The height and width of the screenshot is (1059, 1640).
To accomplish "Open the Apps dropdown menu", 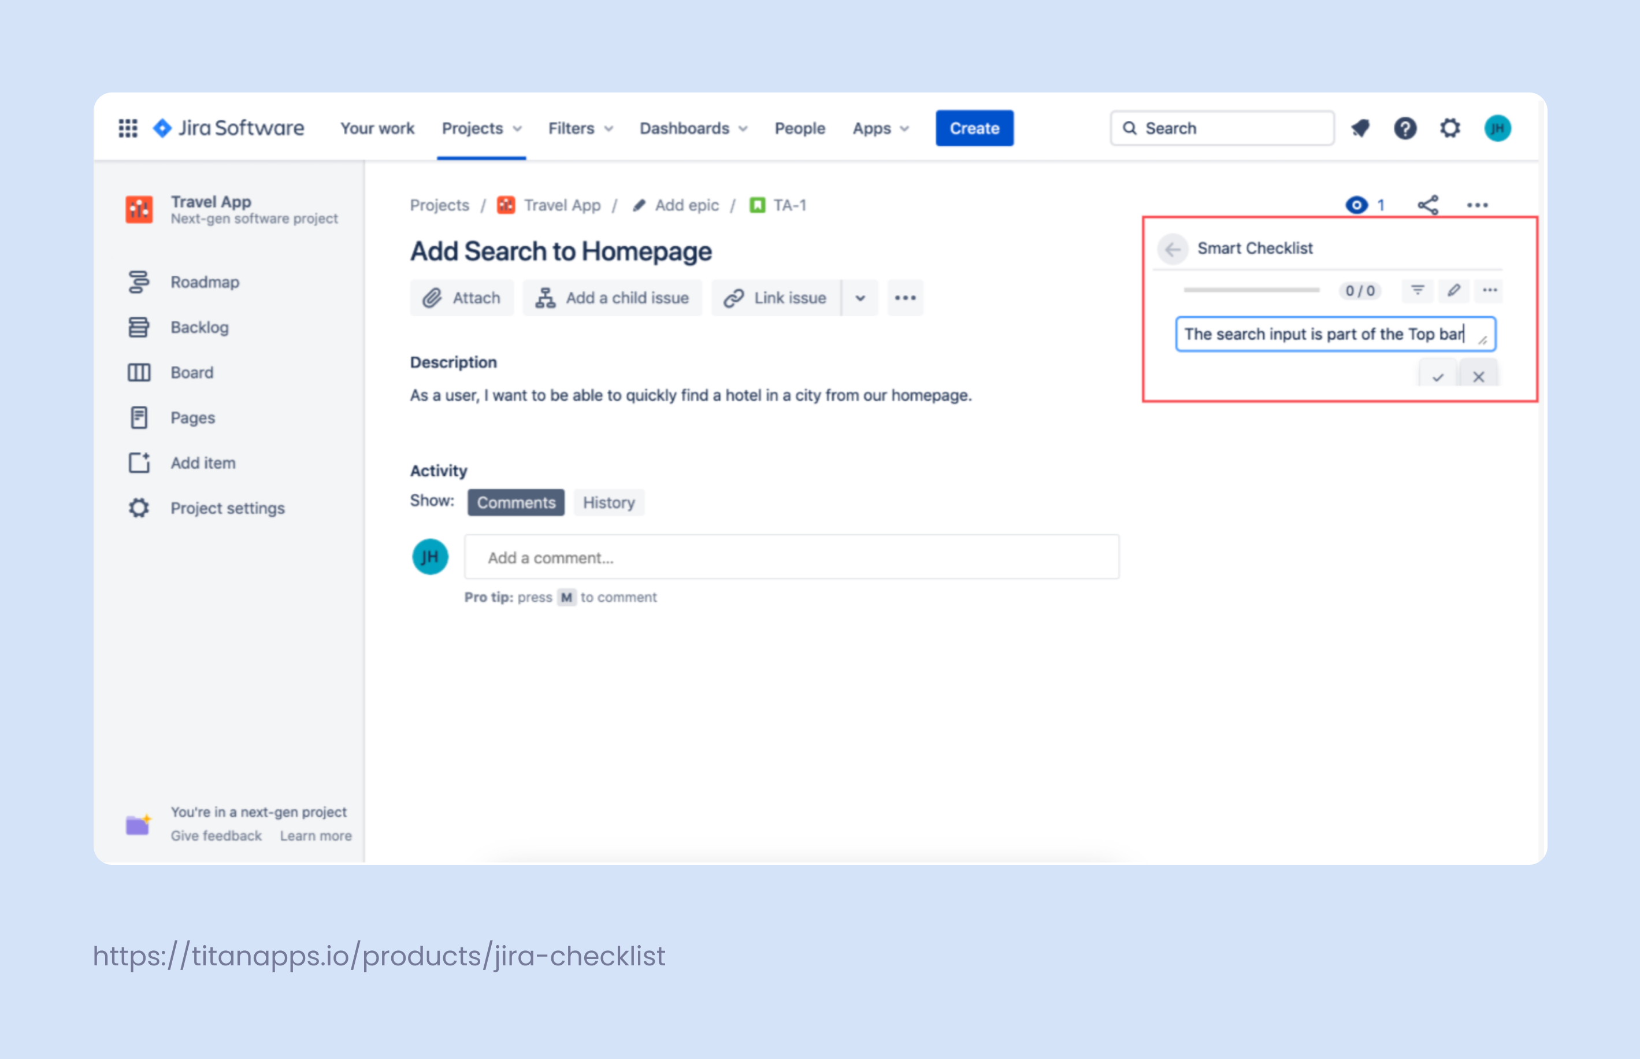I will tap(881, 128).
